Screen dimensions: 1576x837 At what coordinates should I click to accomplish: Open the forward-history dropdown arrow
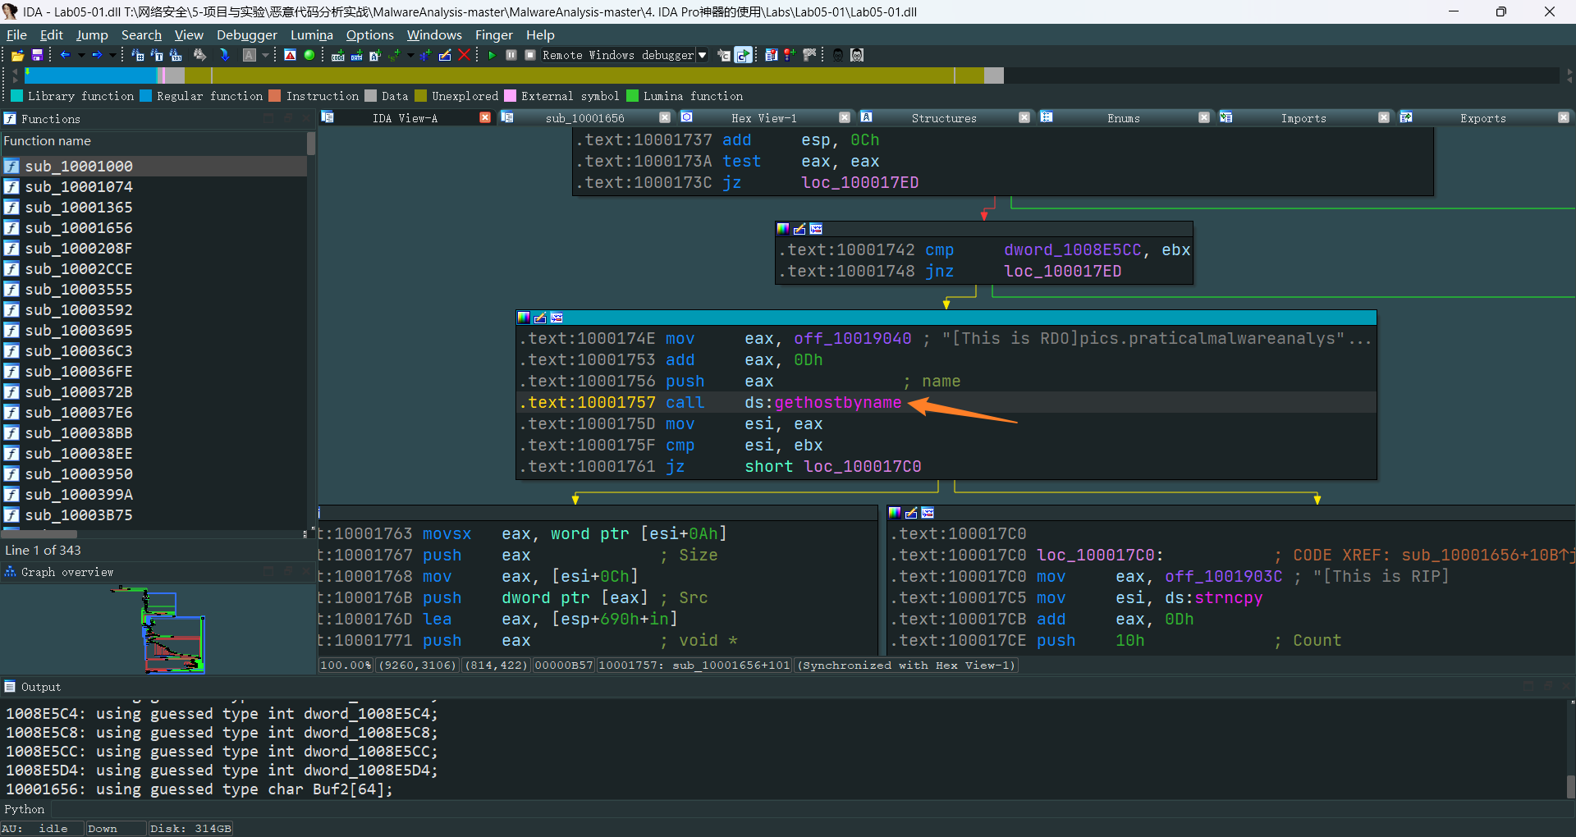tap(112, 55)
